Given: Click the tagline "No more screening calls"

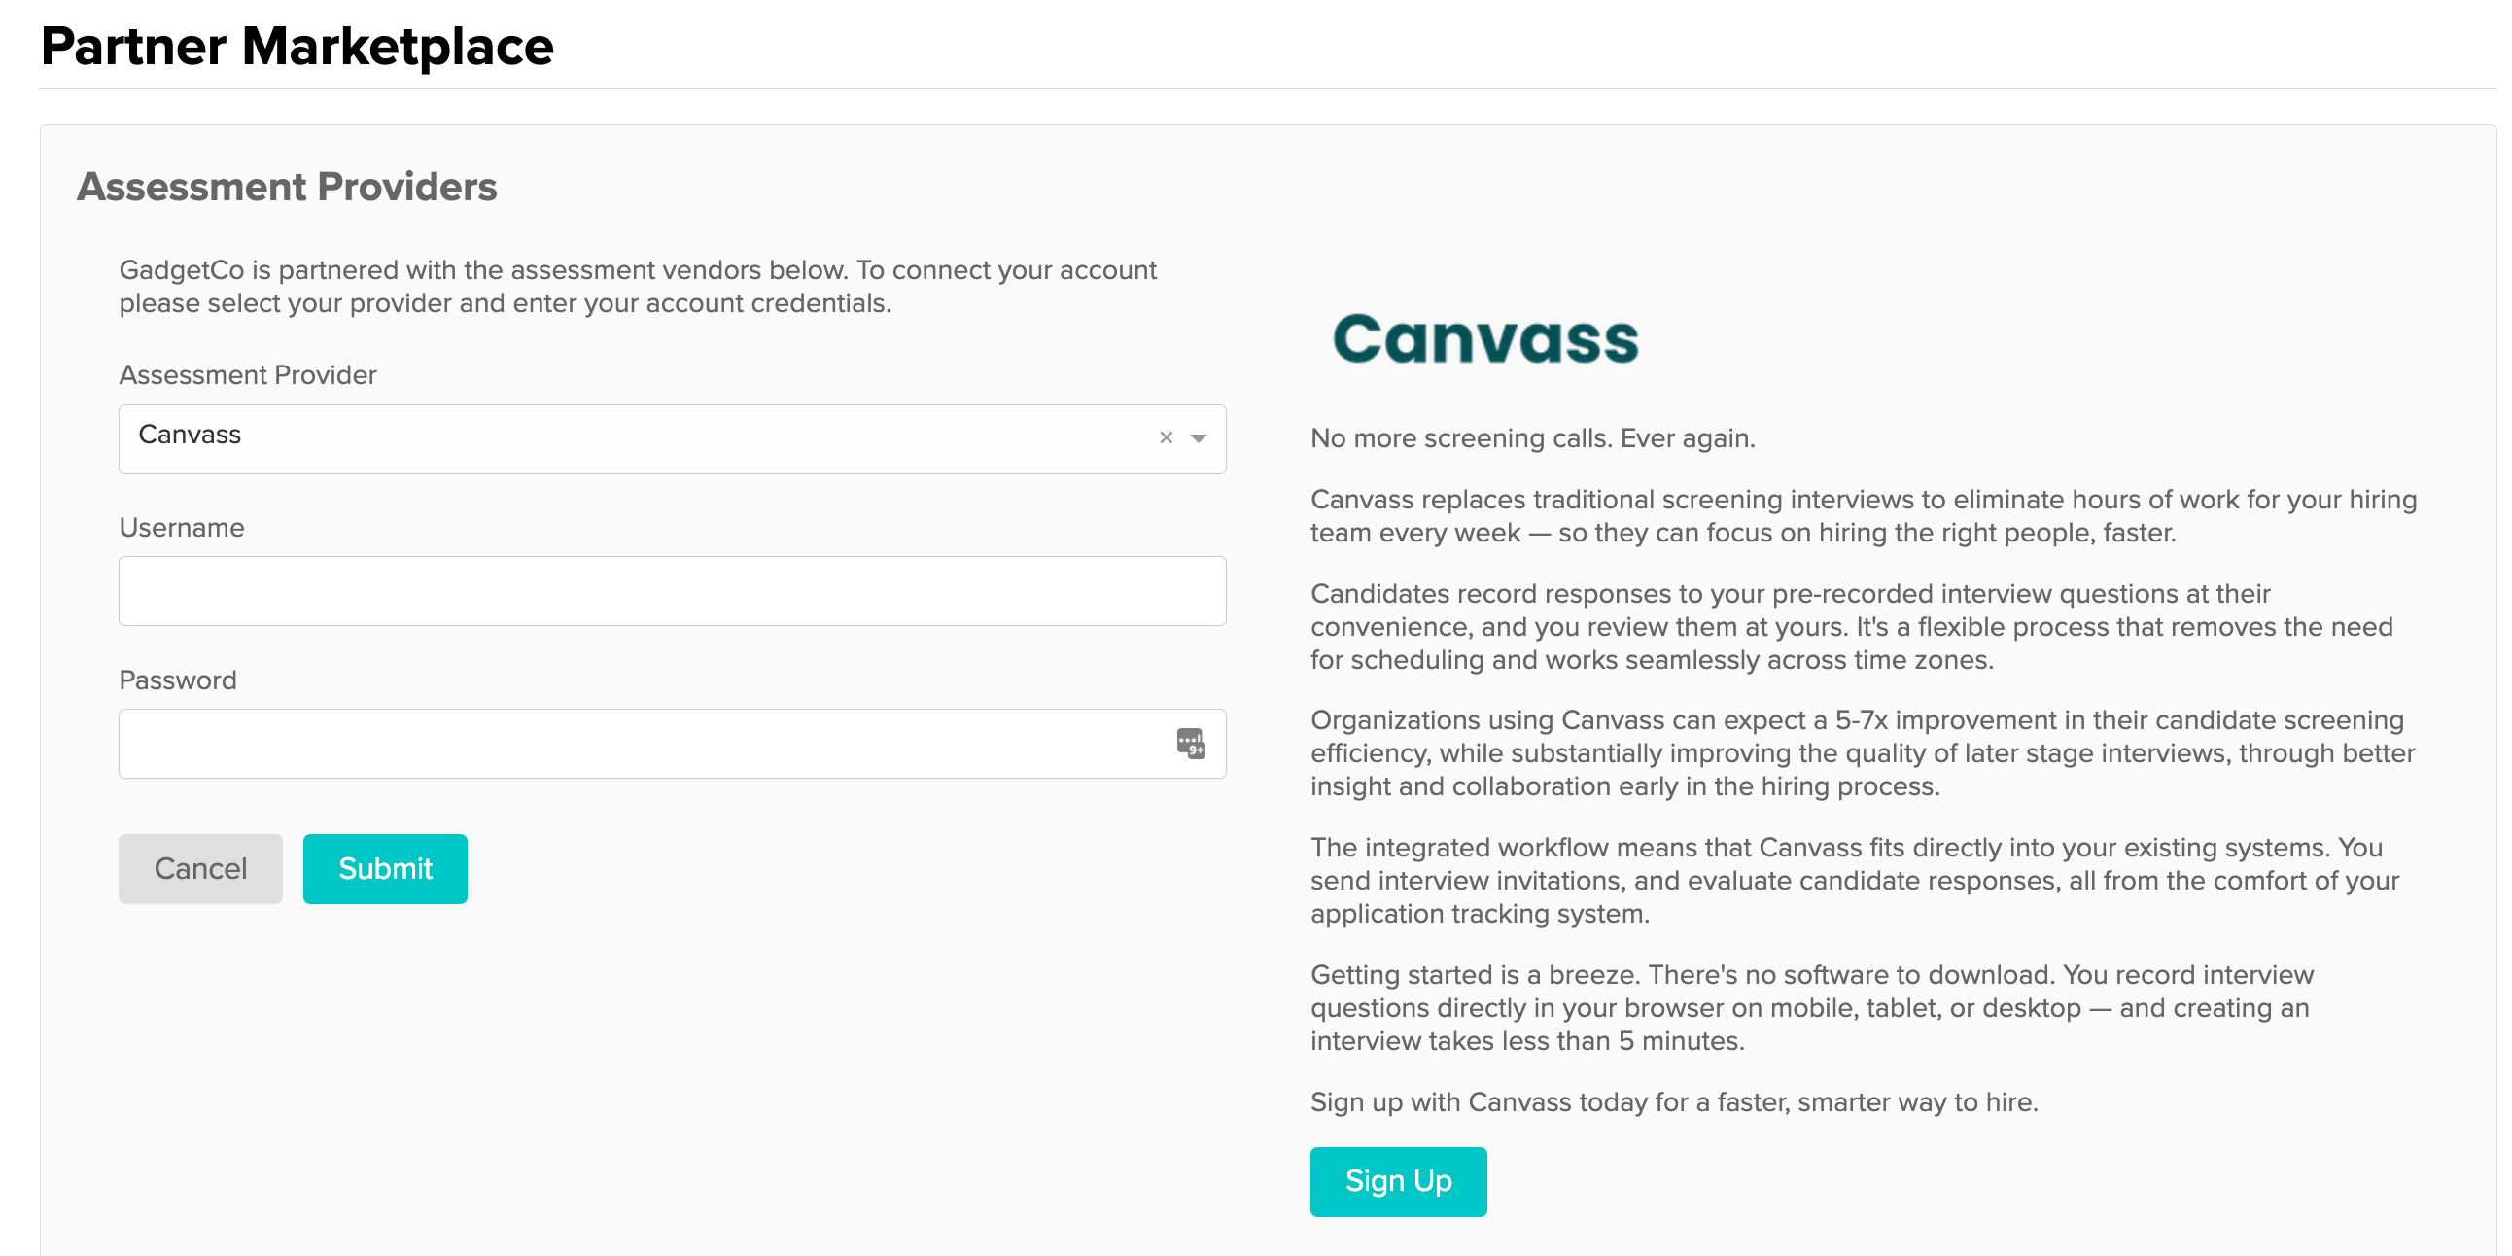Looking at the screenshot, I should tap(1531, 437).
